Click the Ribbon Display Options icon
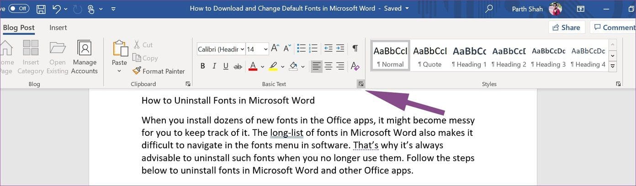 point(581,9)
